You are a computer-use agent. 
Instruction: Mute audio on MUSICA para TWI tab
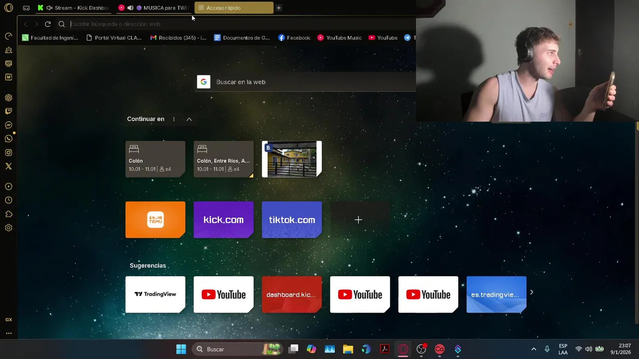[x=130, y=8]
